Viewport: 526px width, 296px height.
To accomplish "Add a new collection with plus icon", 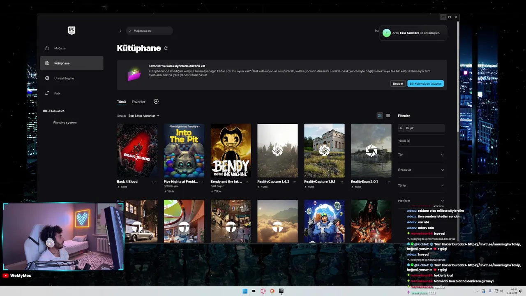I will coord(156,102).
